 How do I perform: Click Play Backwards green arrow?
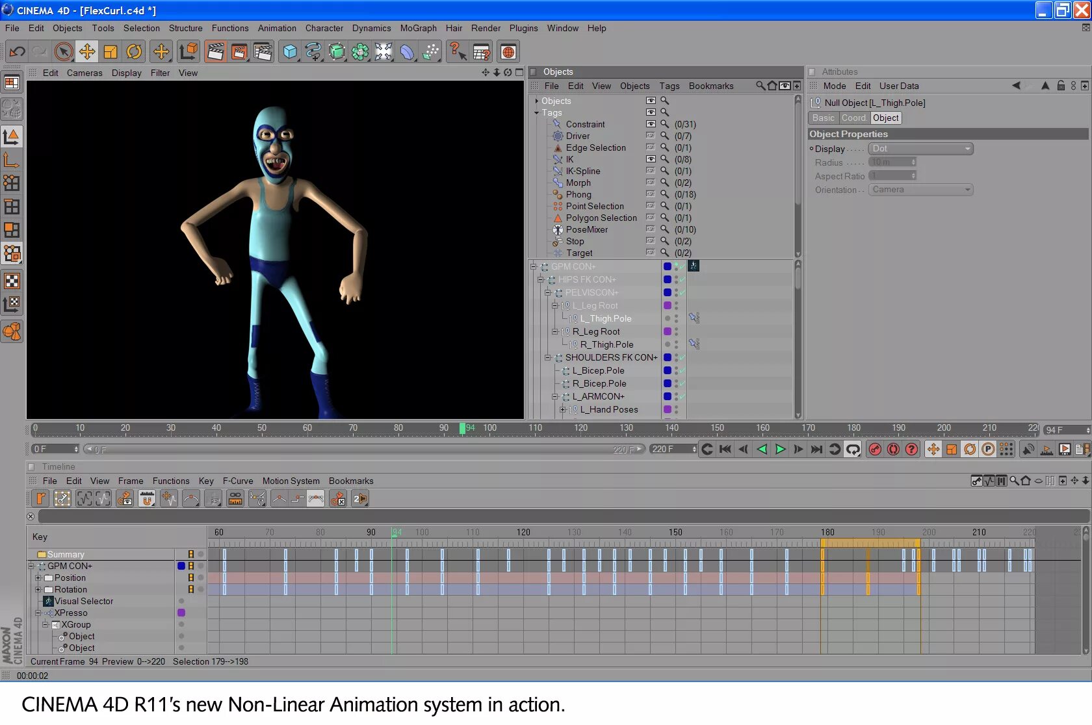pos(762,449)
